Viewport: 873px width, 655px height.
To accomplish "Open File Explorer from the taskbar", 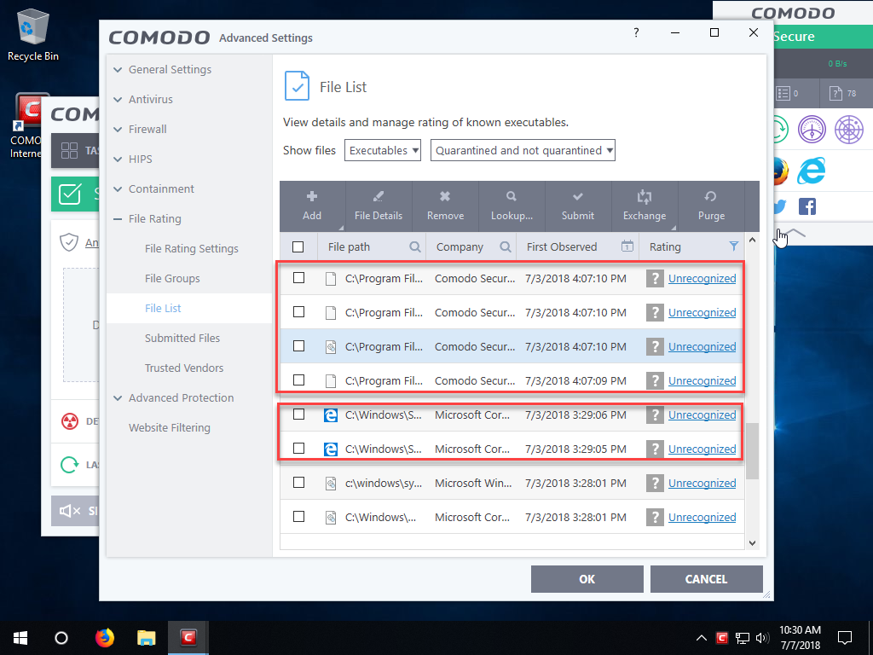I will pyautogui.click(x=147, y=638).
